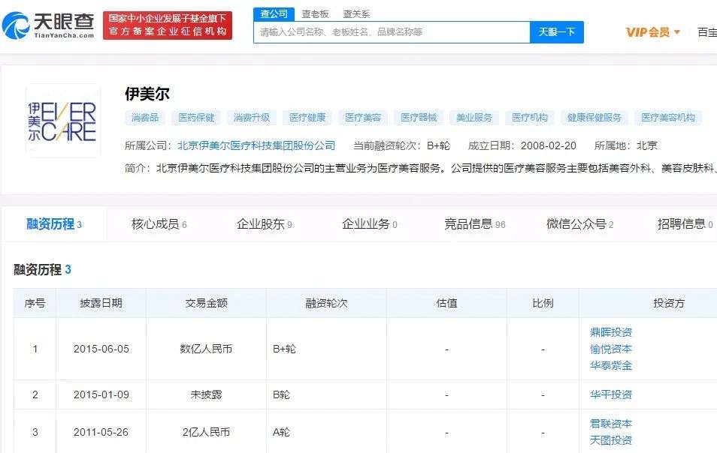717x453 pixels.
Task: Select the B轮 round cell
Action: click(326, 394)
